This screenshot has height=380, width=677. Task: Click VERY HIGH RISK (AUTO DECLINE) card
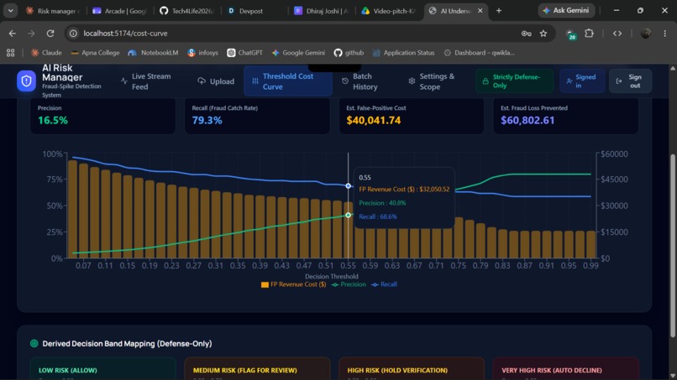tap(566, 369)
